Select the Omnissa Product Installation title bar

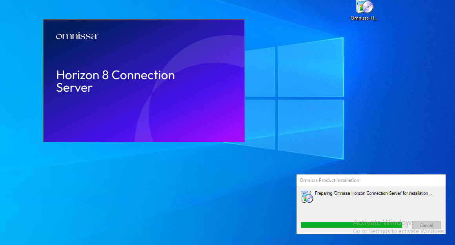point(371,180)
